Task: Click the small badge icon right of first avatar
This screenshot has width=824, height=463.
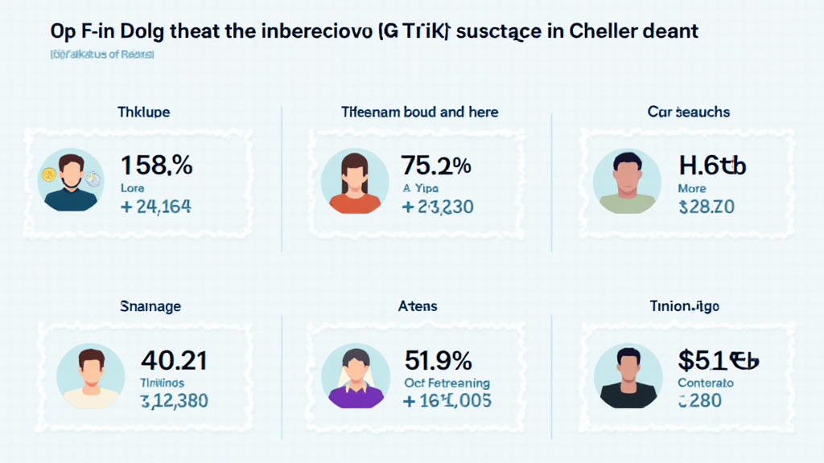Action: tap(95, 180)
